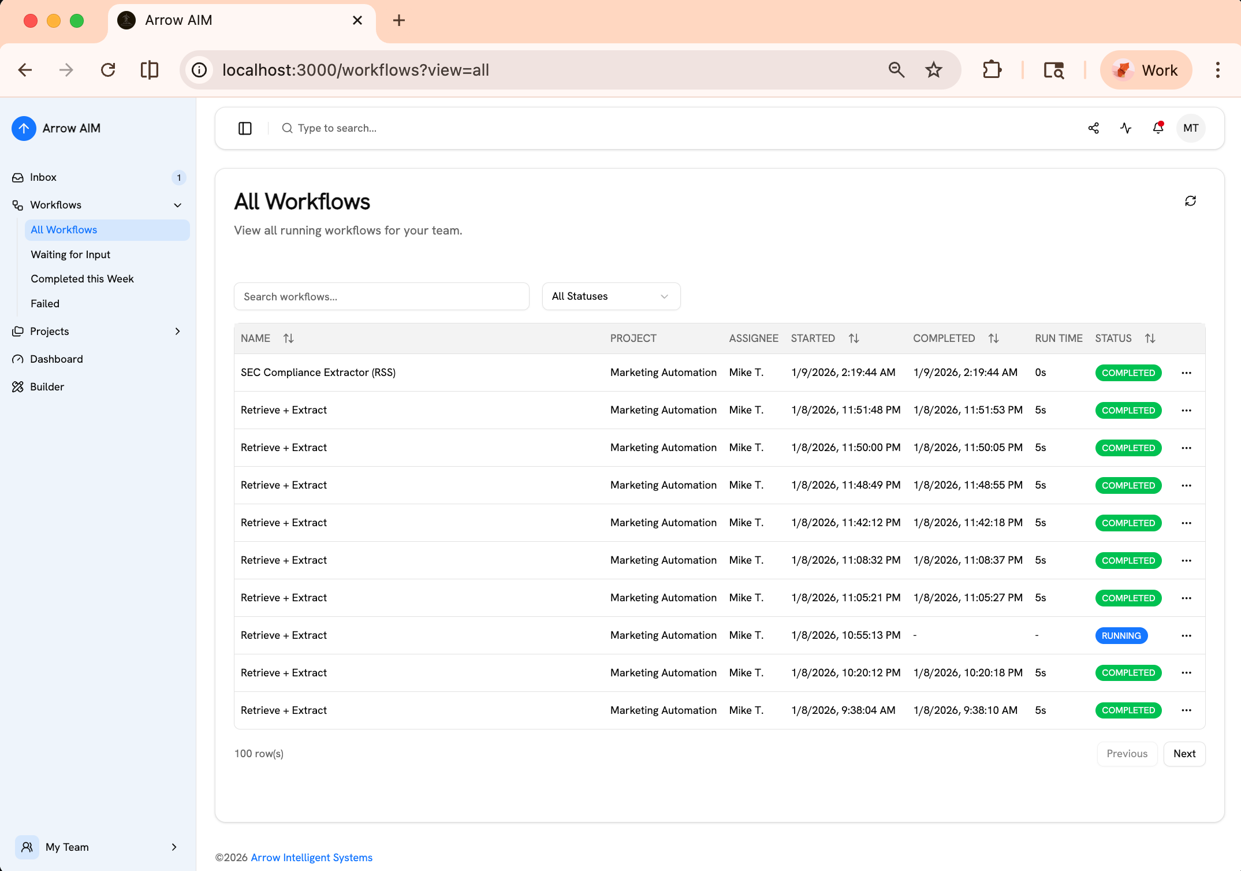The width and height of the screenshot is (1241, 871).
Task: Click the MT user avatar
Action: click(1191, 128)
